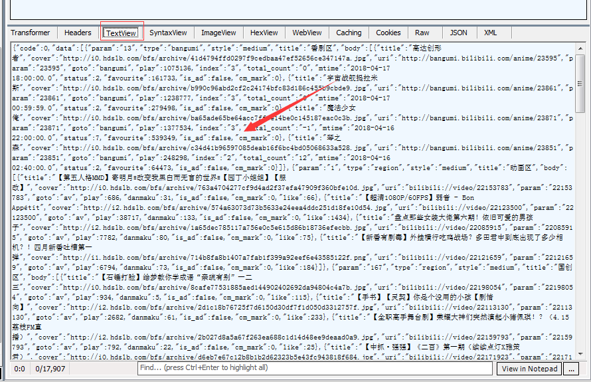Image resolution: width=591 pixels, height=382 pixels.
Task: Click the scrollbar up arrow
Action: (580, 48)
